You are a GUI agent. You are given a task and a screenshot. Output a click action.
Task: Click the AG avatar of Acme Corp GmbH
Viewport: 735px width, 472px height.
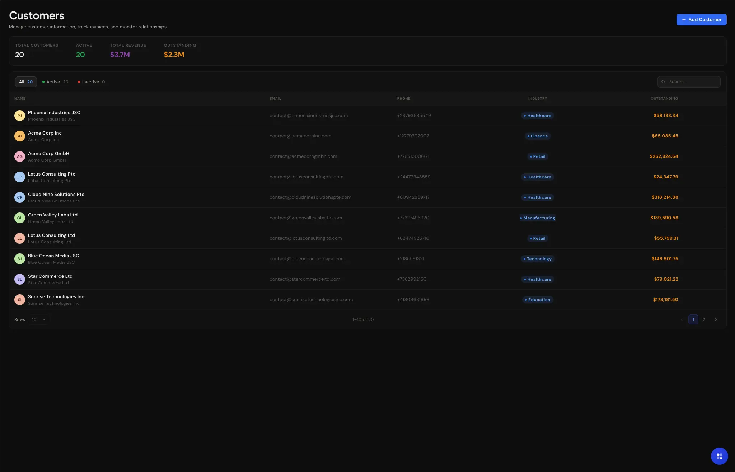click(x=20, y=156)
